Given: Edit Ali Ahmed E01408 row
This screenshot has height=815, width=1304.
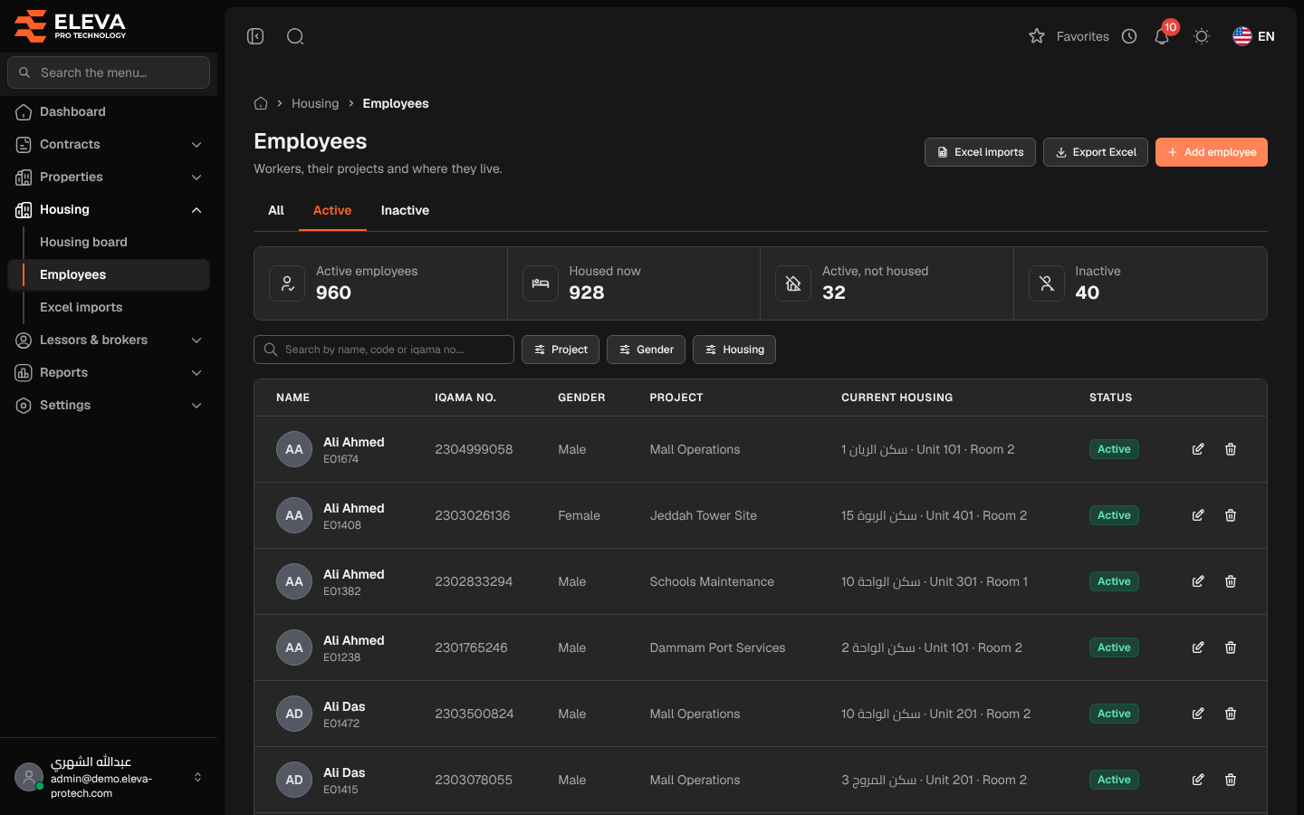Looking at the screenshot, I should [x=1198, y=515].
